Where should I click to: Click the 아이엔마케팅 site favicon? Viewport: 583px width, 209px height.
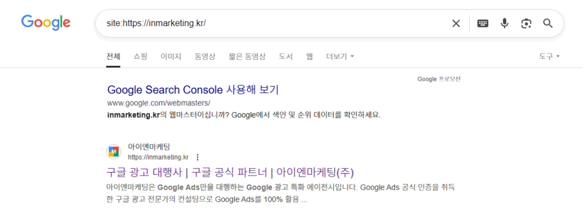coord(114,151)
